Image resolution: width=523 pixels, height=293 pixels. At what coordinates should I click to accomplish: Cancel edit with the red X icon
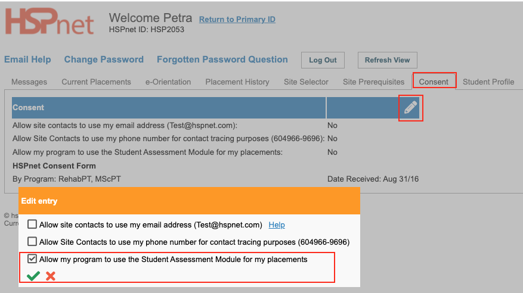(x=51, y=276)
